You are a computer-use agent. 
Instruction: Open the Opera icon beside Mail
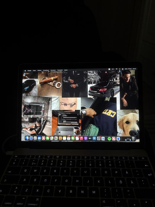pyautogui.click(x=43, y=138)
